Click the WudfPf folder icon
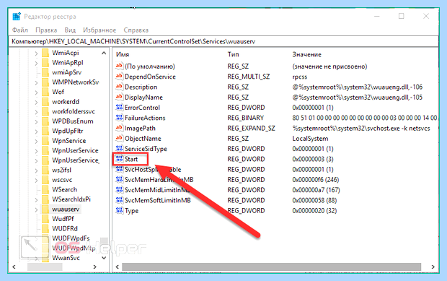 point(45,219)
